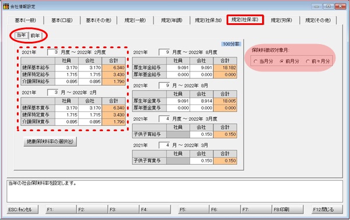The image size is (350, 220).
Task: Open the 規定(労保) tab
Action: 281,20
